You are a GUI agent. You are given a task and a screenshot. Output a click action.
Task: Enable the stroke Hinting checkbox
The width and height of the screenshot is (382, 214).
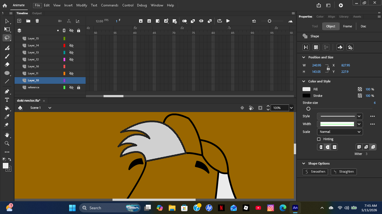tap(319, 139)
